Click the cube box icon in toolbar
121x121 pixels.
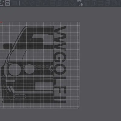point(93,3)
